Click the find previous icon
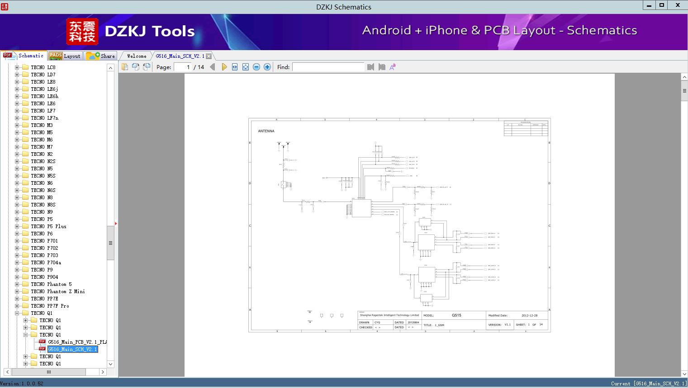Screen dimensions: 688x388 [371, 67]
